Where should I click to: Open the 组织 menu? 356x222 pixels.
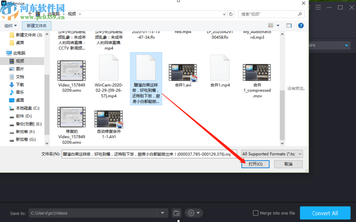(10, 25)
